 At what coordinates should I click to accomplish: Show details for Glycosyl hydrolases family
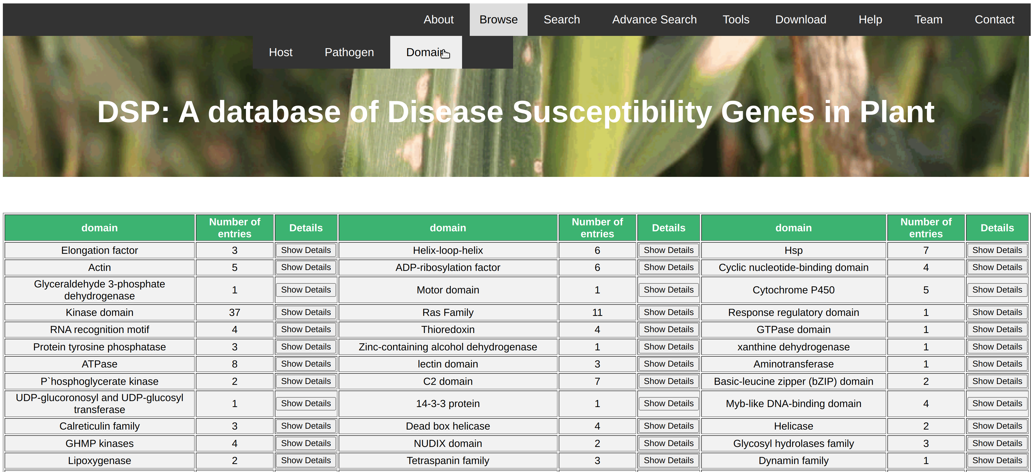(997, 444)
